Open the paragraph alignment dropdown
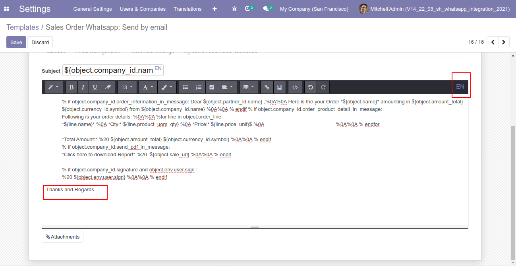This screenshot has width=516, height=266. [x=228, y=87]
